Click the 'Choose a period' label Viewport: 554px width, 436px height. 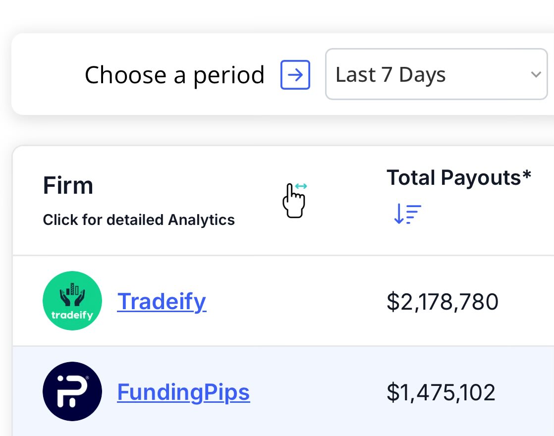click(174, 75)
